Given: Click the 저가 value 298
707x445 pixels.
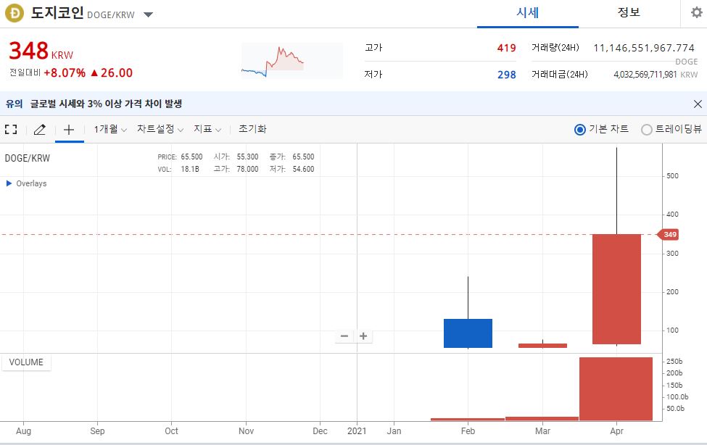Looking at the screenshot, I should point(506,75).
